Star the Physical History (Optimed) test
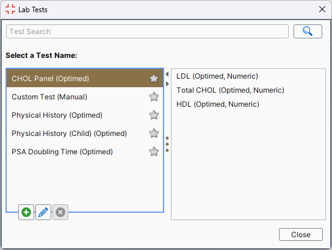This screenshot has height=250, width=332. click(x=154, y=115)
